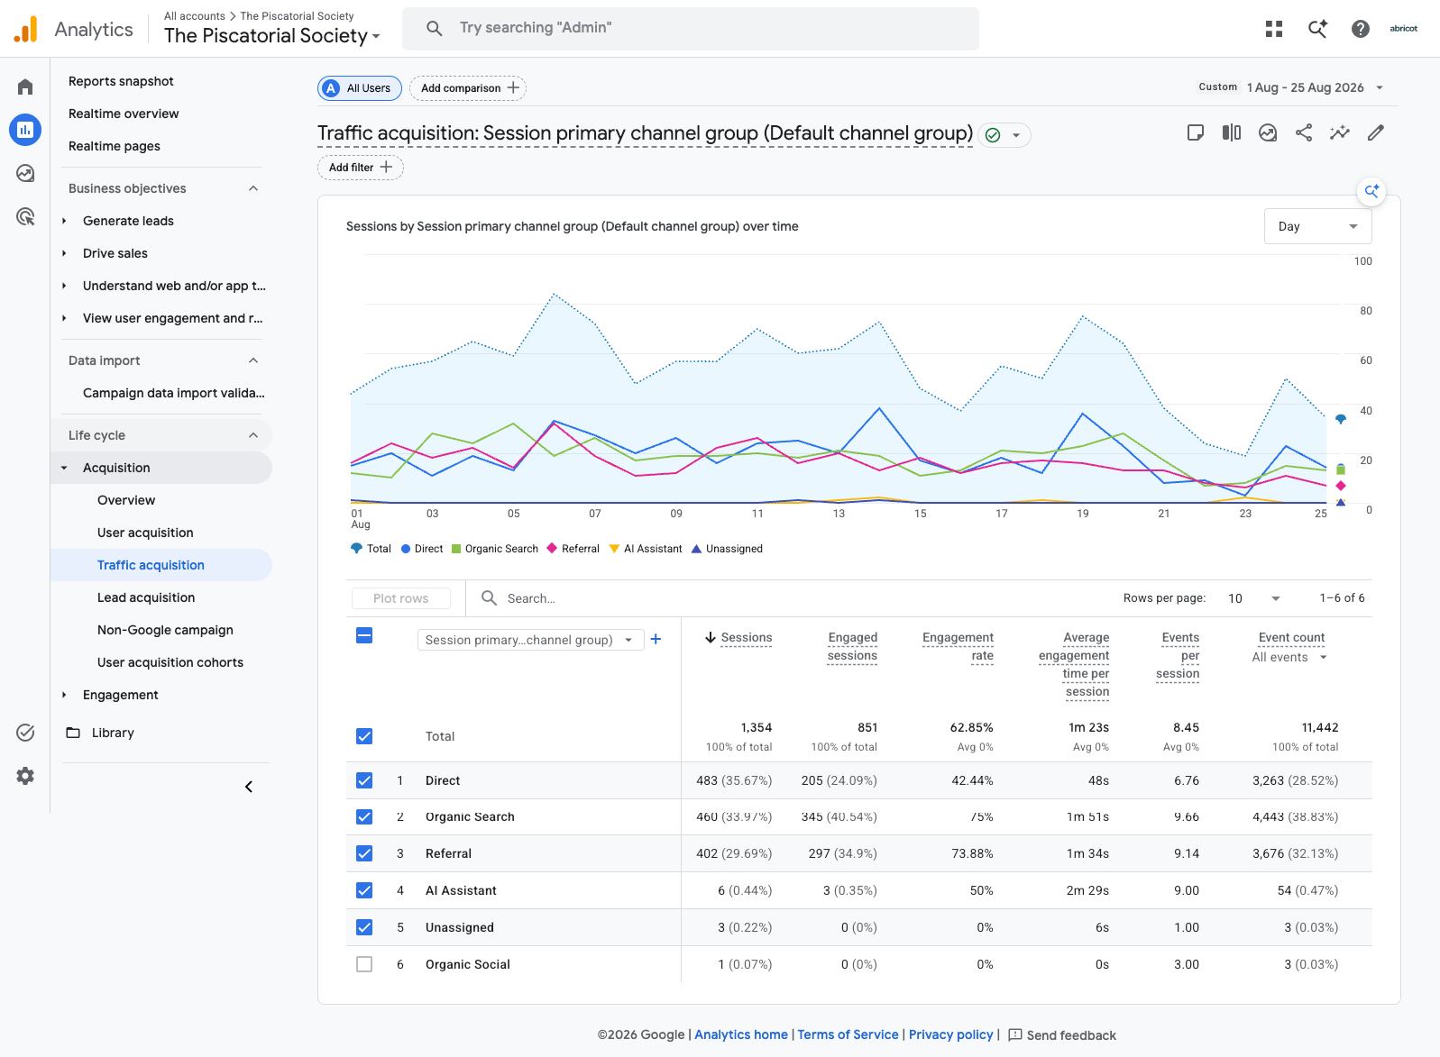The image size is (1440, 1057).
Task: Sort by Sessions arrow column header
Action: tap(711, 638)
